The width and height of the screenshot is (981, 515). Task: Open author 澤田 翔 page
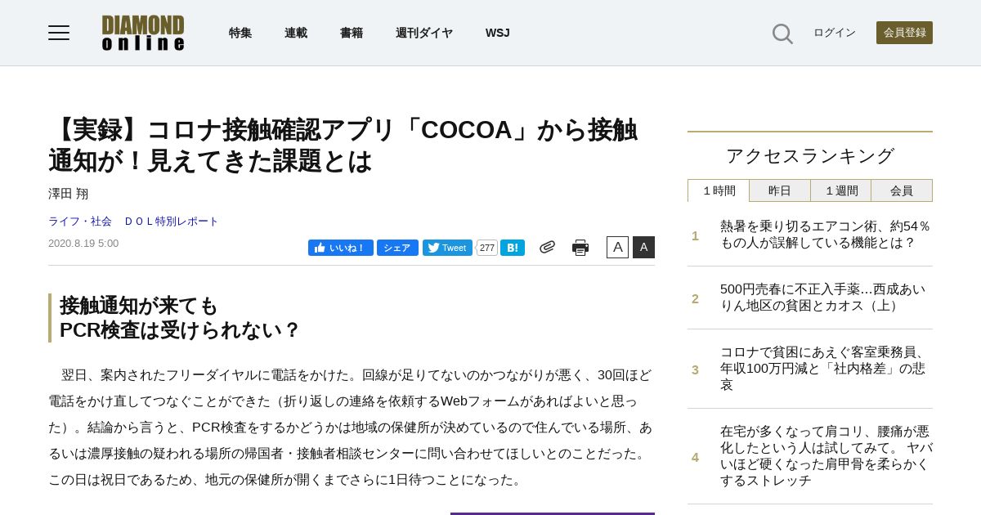pyautogui.click(x=68, y=194)
